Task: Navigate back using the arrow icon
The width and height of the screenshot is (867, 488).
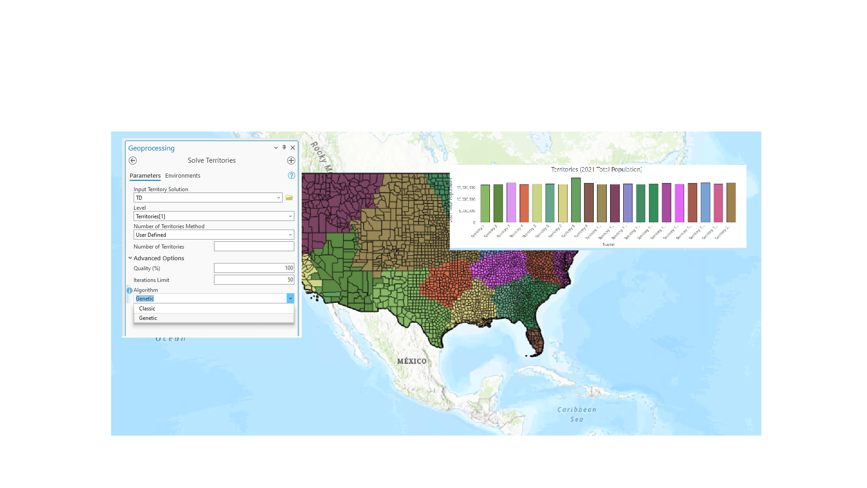Action: coord(133,160)
